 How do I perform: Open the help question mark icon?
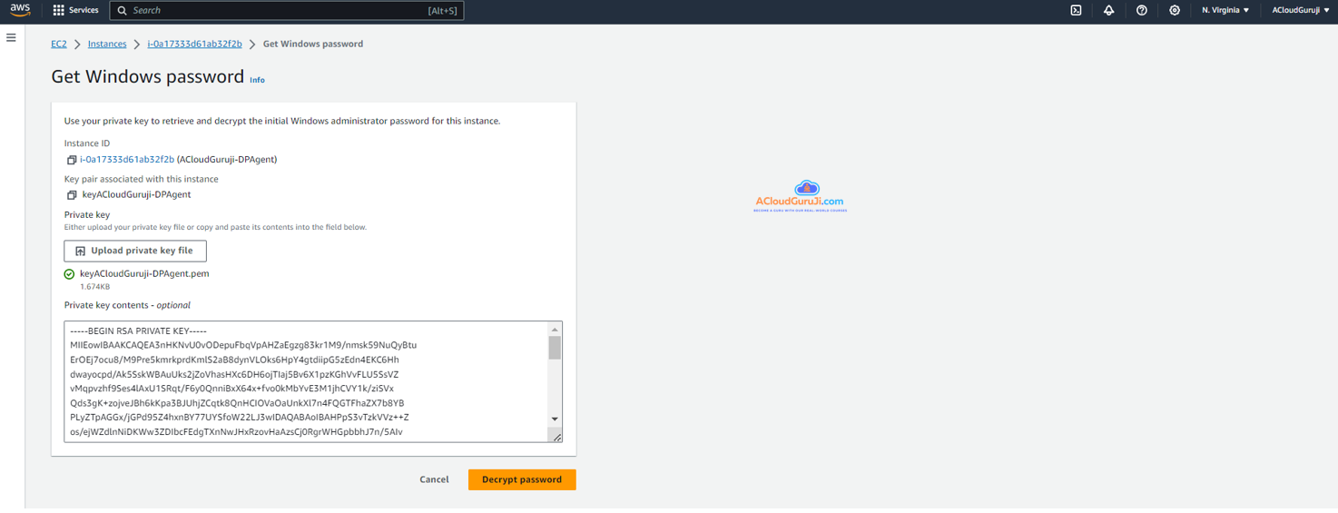(x=1142, y=10)
